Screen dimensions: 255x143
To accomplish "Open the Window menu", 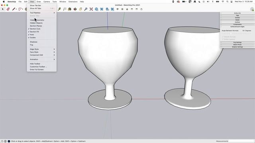I will tap(63, 2).
